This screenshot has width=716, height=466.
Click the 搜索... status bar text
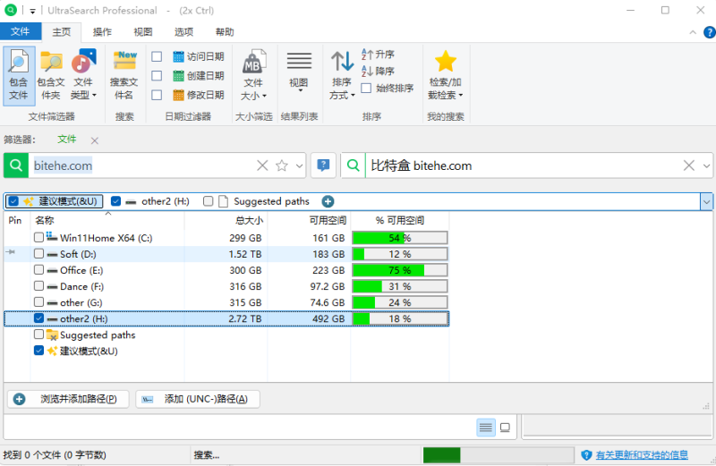(x=207, y=455)
